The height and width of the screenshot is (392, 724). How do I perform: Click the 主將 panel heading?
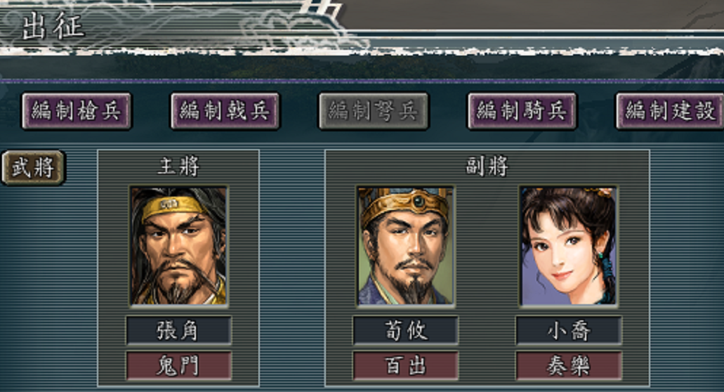pos(178,166)
